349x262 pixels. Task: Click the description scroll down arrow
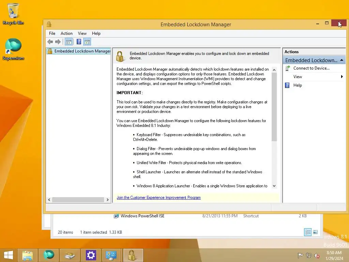(x=274, y=186)
